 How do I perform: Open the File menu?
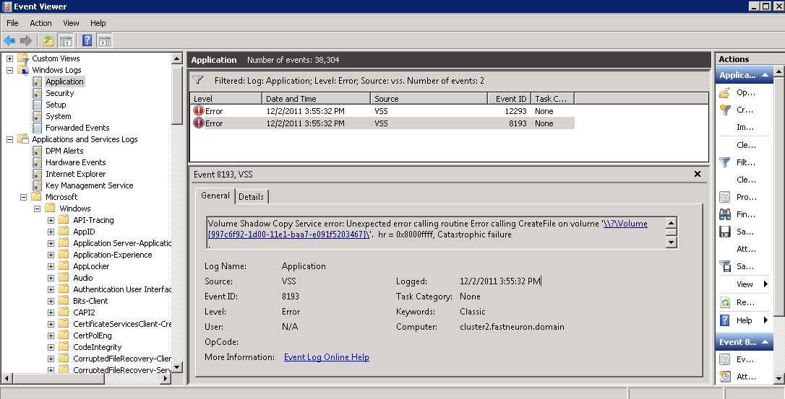pos(12,23)
